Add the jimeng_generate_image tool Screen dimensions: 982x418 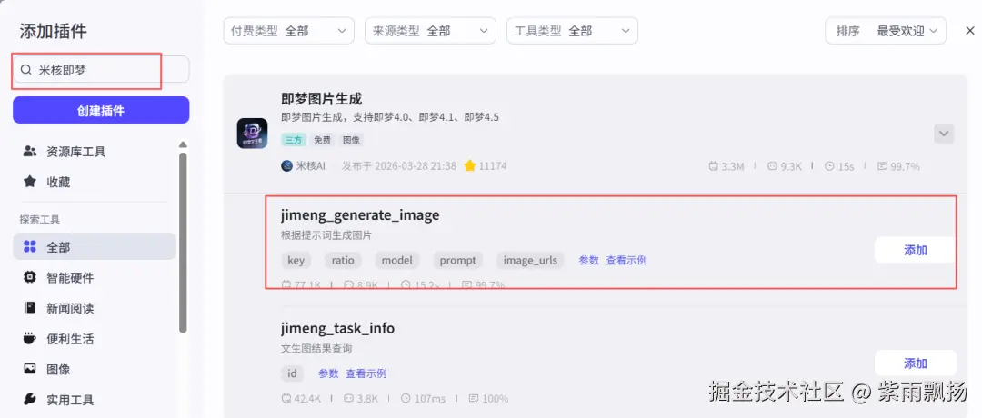[x=915, y=250]
